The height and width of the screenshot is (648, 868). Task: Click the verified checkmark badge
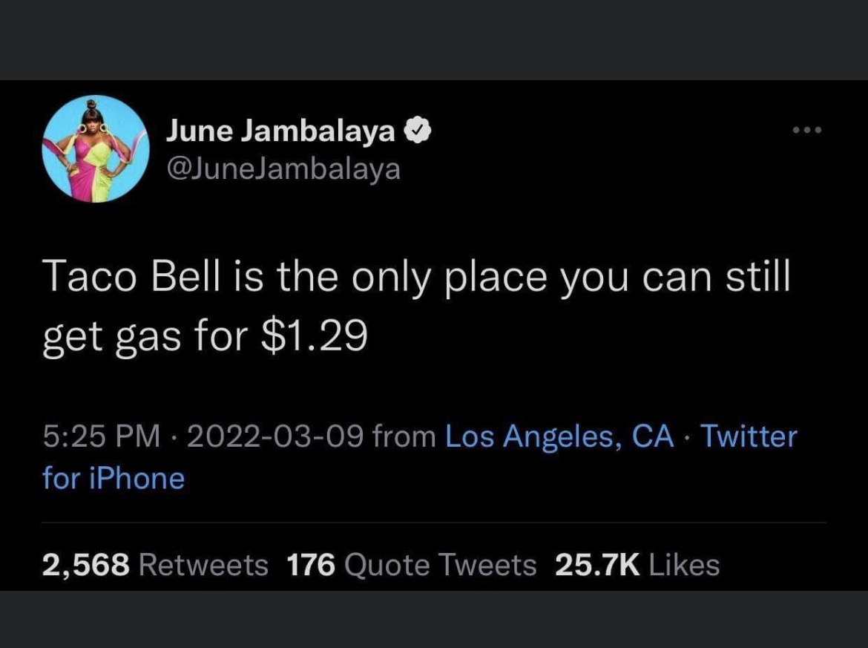418,131
